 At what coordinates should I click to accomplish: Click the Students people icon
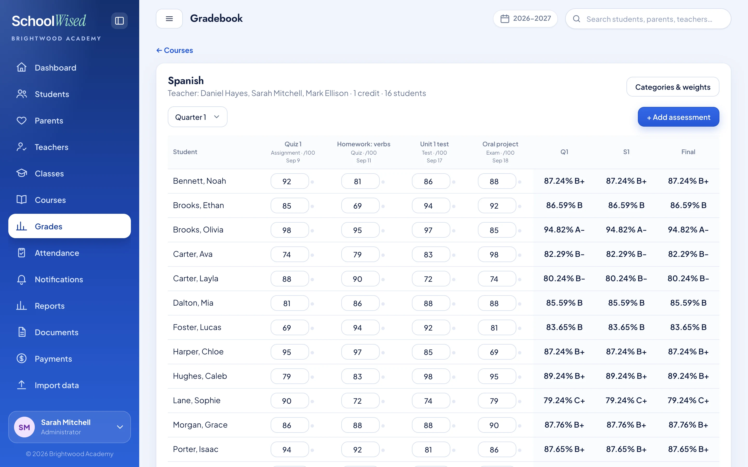(x=21, y=94)
